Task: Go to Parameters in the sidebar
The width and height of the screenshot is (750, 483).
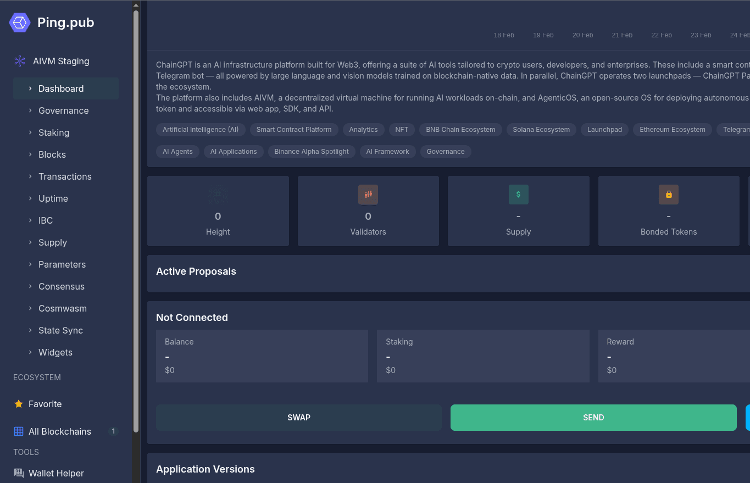Action: (66, 264)
